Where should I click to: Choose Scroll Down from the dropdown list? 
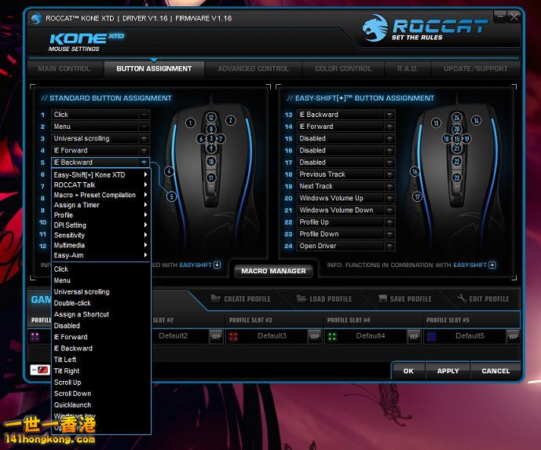tap(101, 393)
